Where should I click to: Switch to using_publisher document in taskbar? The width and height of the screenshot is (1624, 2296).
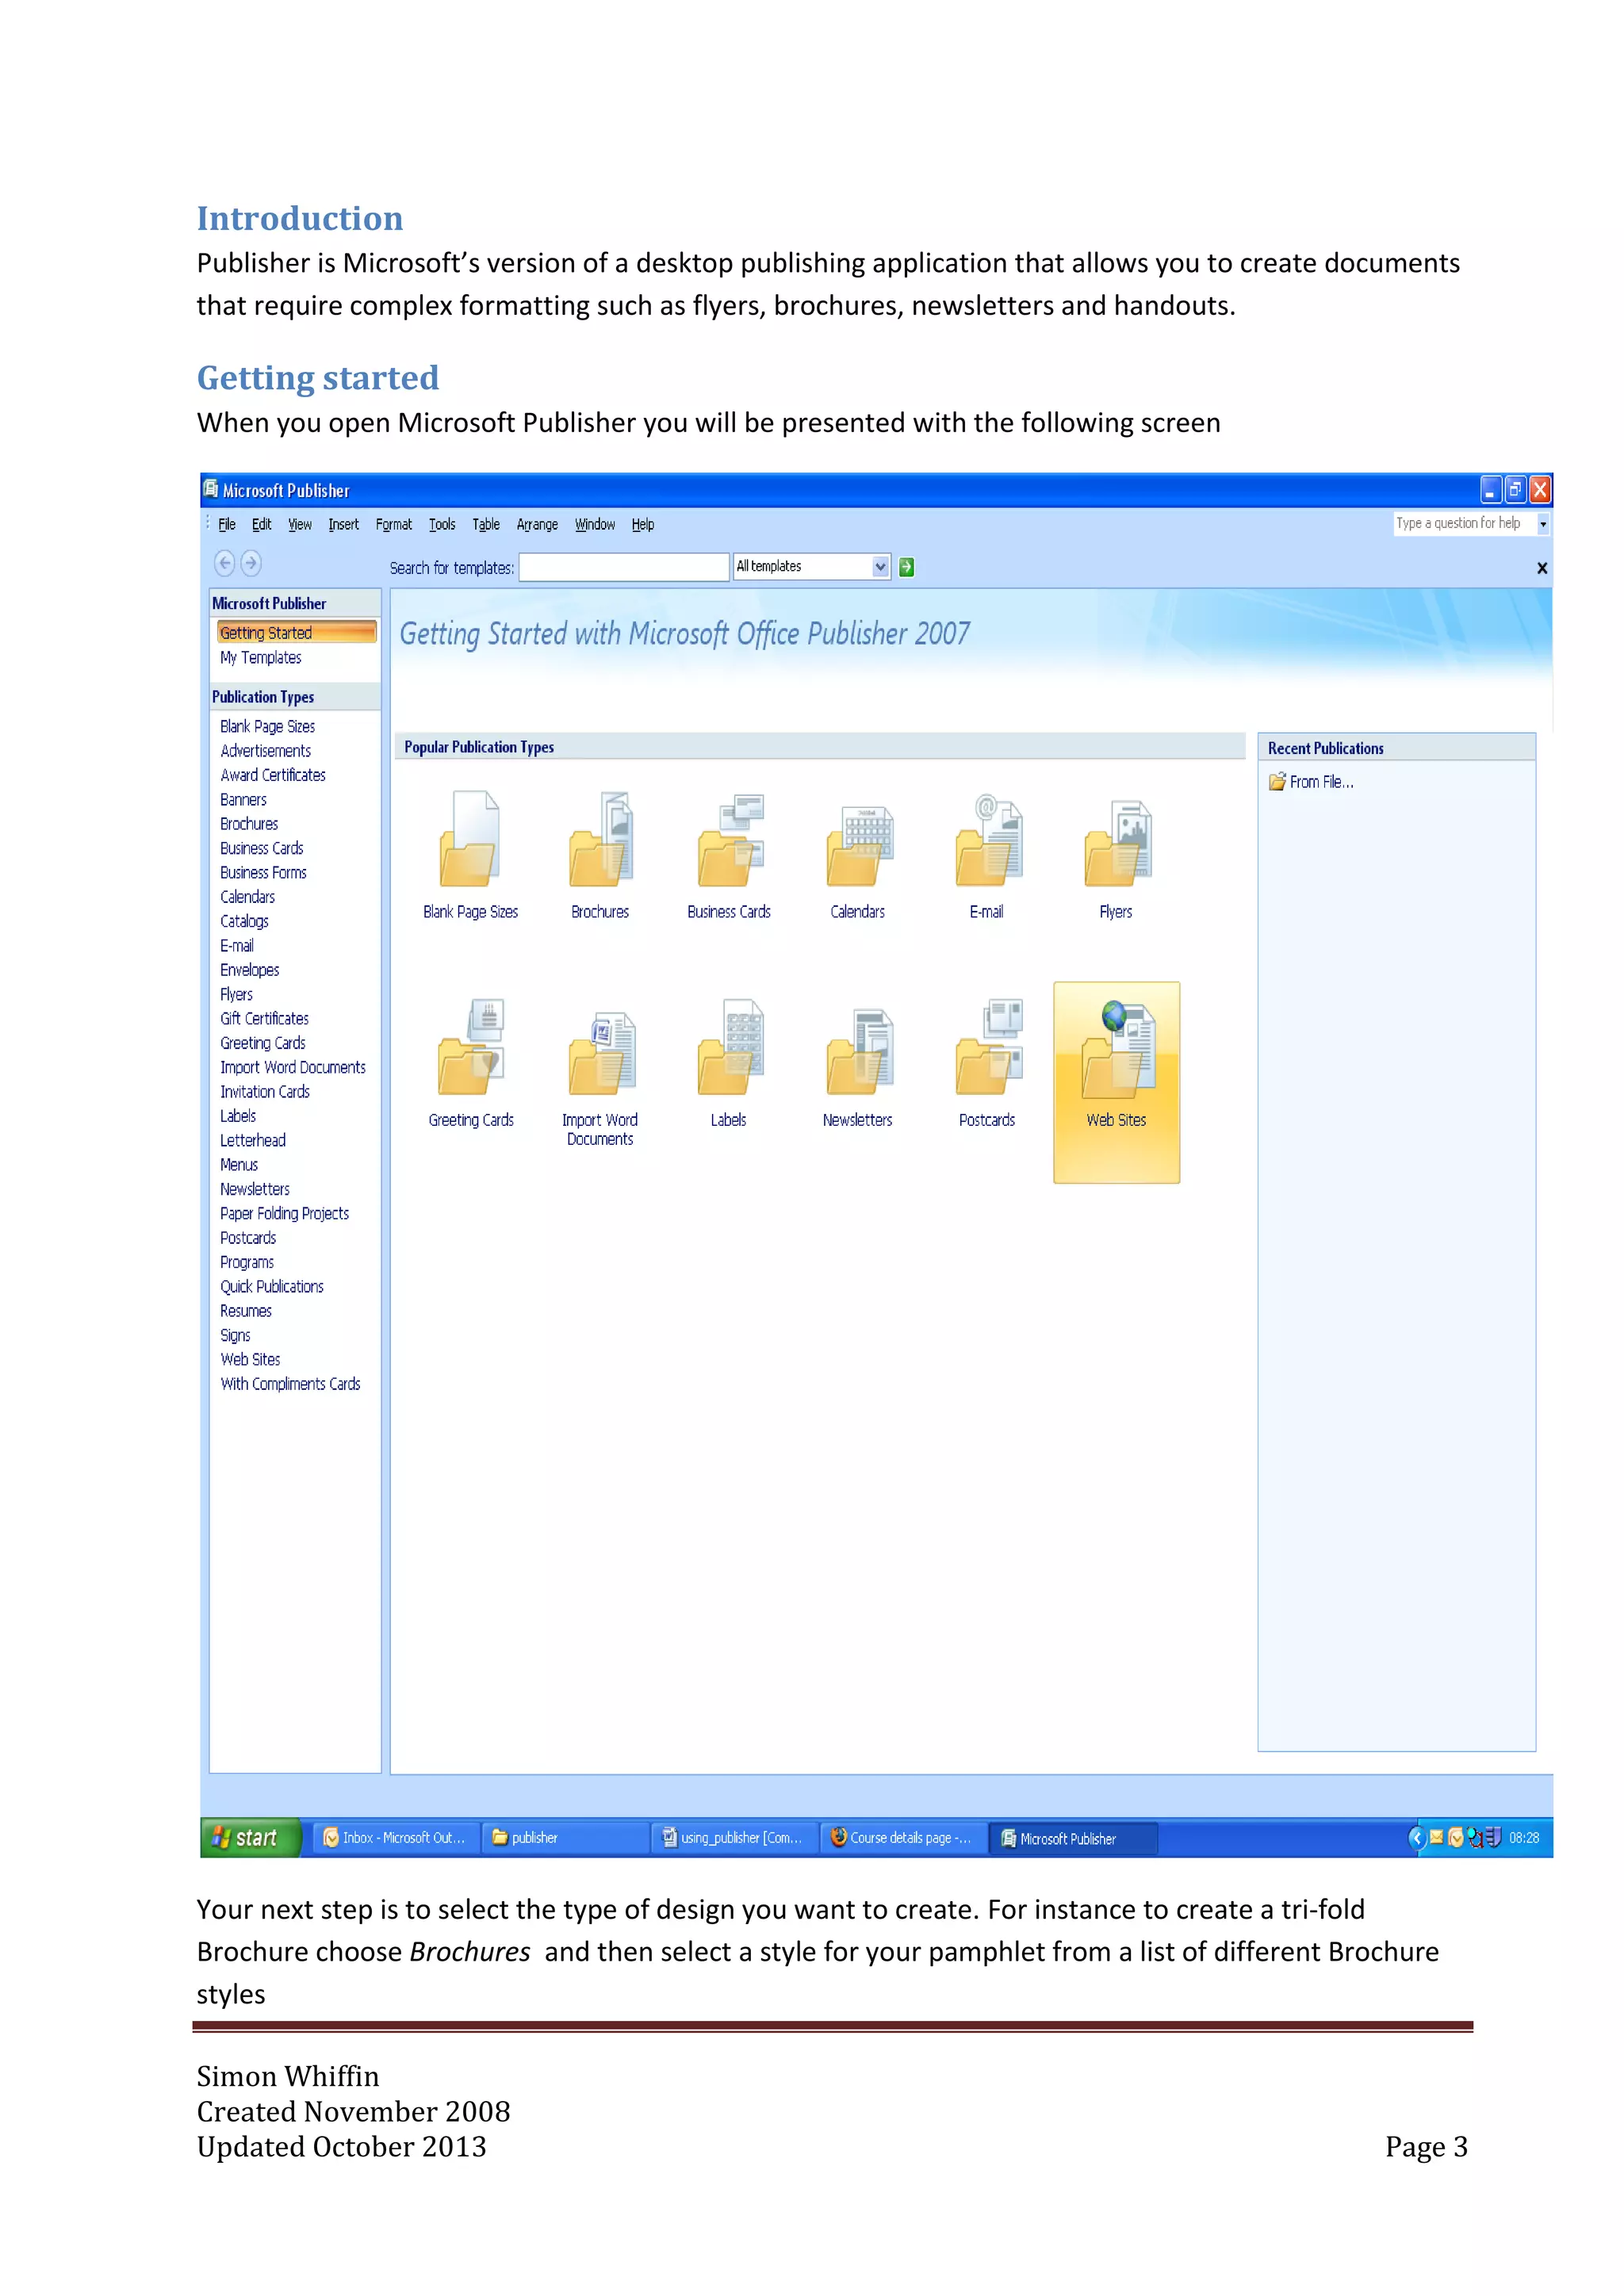click(x=734, y=1838)
